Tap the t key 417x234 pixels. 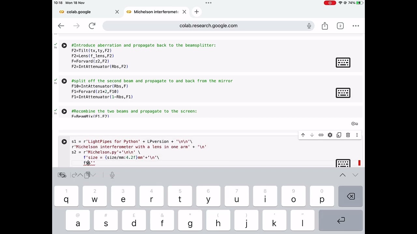180,196
